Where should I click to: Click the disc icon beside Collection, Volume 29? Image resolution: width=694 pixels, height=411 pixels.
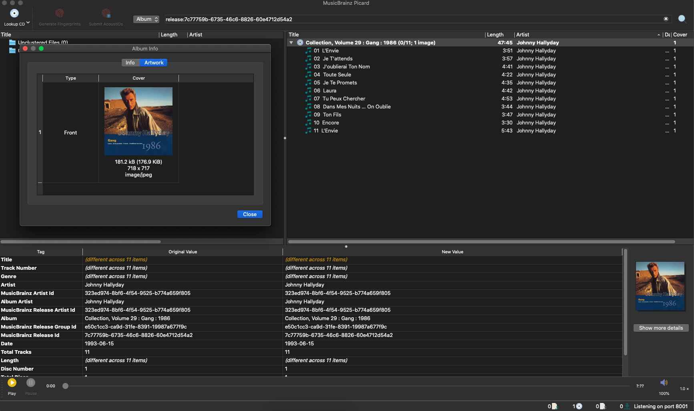coord(300,42)
